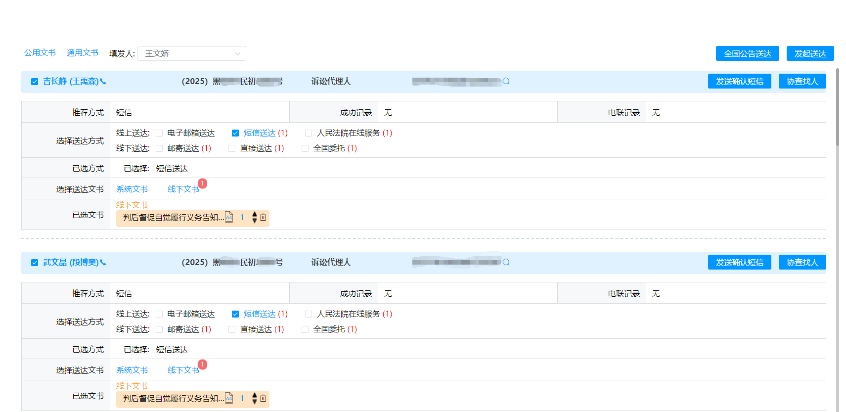Screen dimensions: 846x412
Task: Click the search icon in 吉长静's header row
Action: coord(506,82)
